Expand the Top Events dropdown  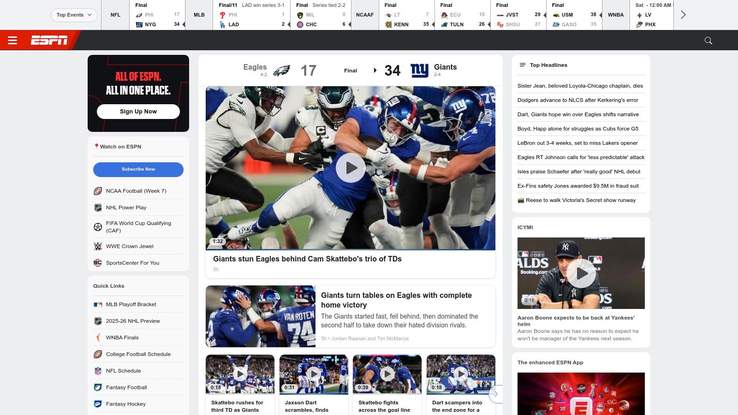[74, 15]
